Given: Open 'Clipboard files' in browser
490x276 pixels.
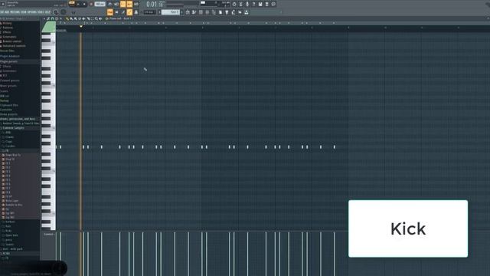Looking at the screenshot, I should (x=9, y=105).
